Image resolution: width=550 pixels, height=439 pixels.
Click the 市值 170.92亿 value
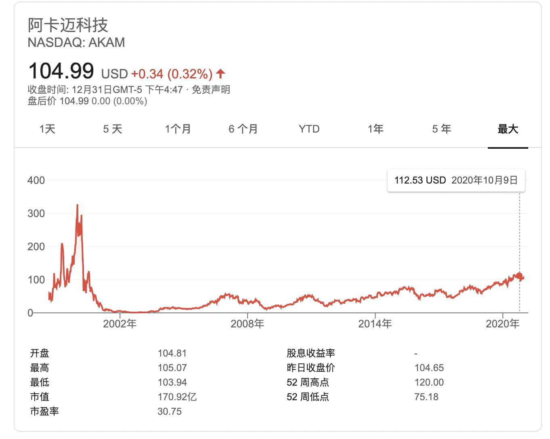pos(177,397)
